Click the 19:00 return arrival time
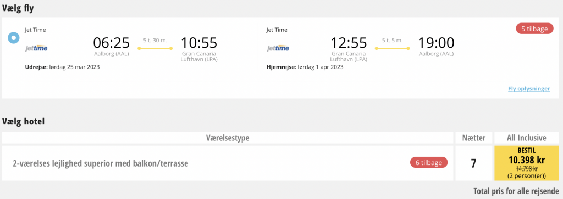 click(436, 43)
